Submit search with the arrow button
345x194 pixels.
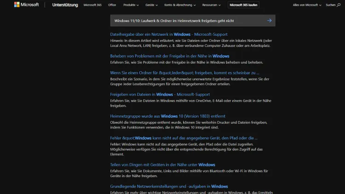pos(269,21)
